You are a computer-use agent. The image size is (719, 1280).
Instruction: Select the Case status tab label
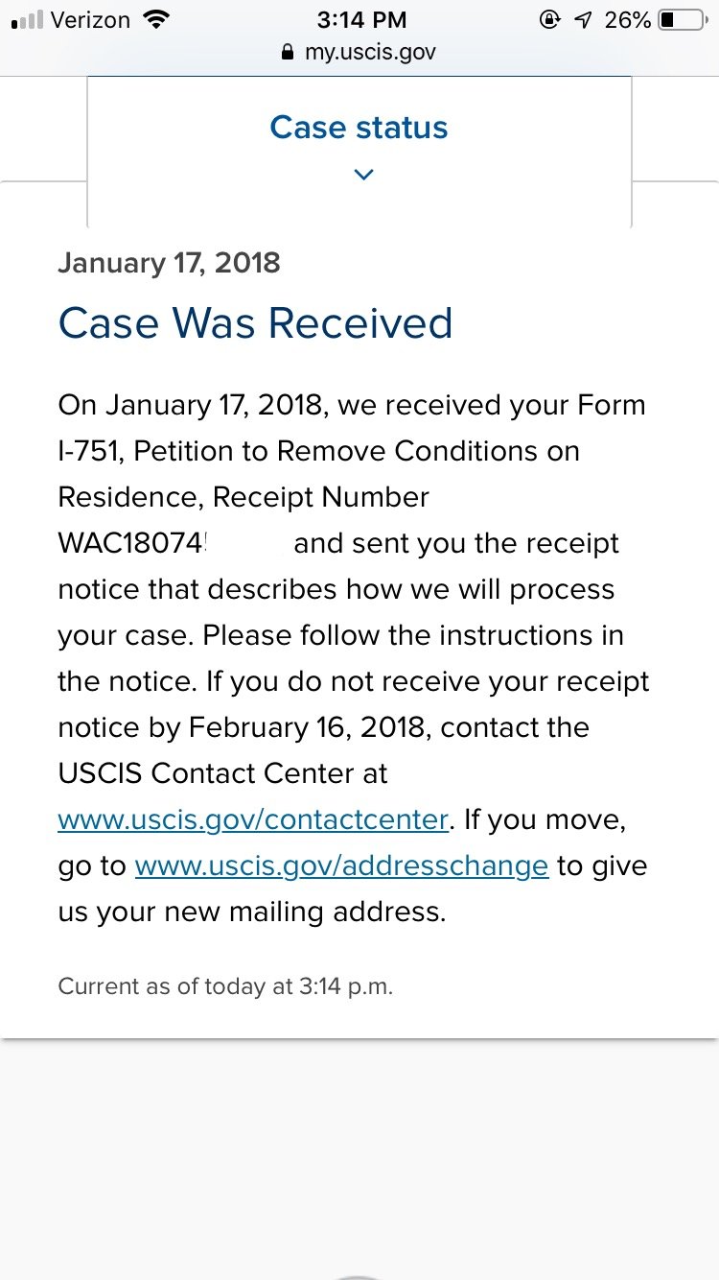tap(359, 128)
